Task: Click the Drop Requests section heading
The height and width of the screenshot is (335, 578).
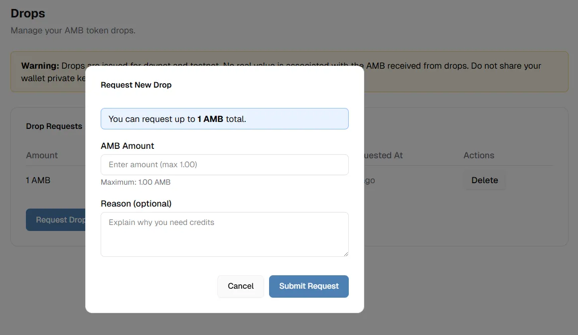Action: (x=54, y=126)
